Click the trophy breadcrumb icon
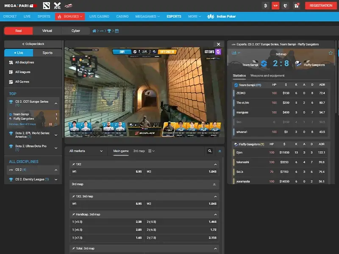 pyautogui.click(x=109, y=31)
